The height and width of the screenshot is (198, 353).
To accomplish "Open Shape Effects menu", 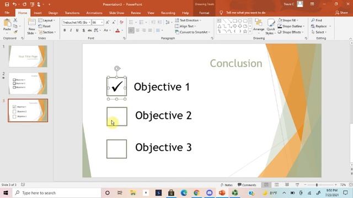I will pyautogui.click(x=291, y=32).
